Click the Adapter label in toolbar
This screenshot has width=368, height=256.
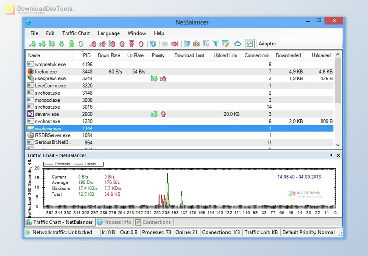pos(267,44)
